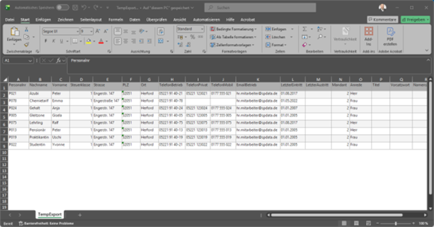The height and width of the screenshot is (227, 434).
Task: Click the Löschen cells button
Action: point(275,37)
